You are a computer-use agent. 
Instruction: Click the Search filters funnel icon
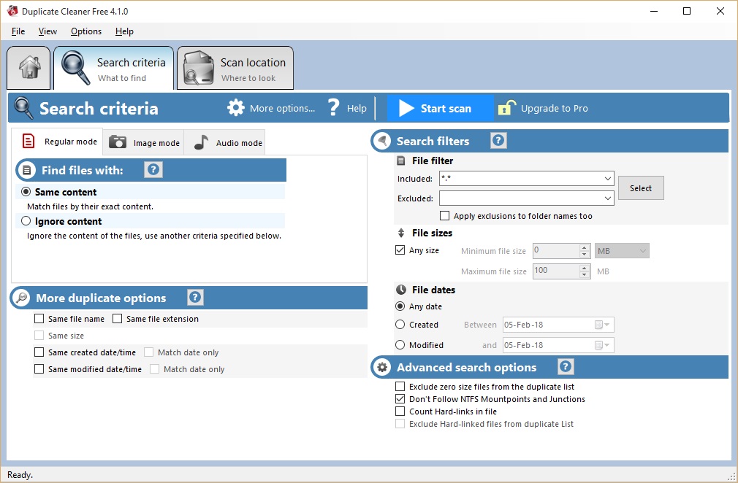click(383, 141)
